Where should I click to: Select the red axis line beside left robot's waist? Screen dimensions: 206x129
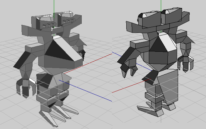[x=88, y=64]
